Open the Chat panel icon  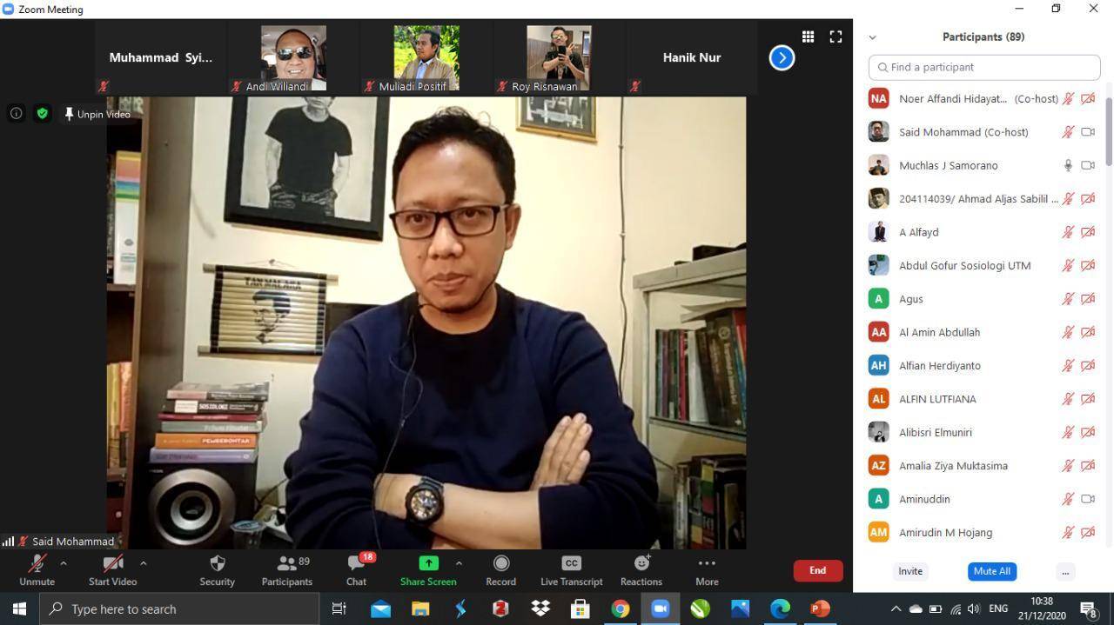(x=356, y=564)
